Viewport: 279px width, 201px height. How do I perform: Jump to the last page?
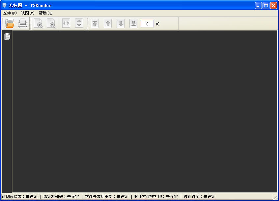133,24
